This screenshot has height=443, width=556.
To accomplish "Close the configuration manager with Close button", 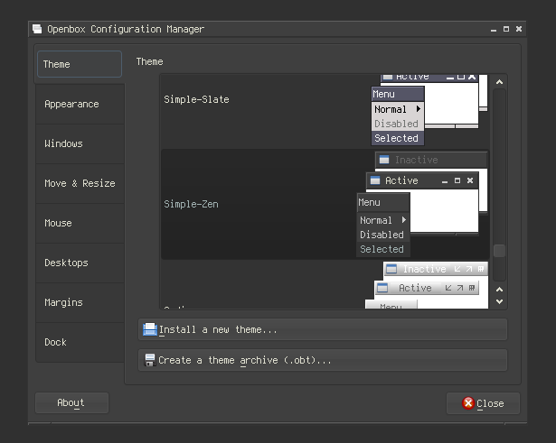I will click(483, 403).
